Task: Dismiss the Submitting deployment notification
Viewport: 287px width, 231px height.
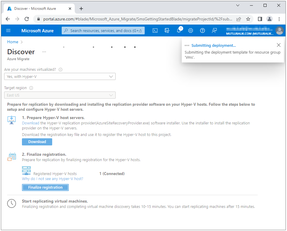Action: pyautogui.click(x=279, y=45)
